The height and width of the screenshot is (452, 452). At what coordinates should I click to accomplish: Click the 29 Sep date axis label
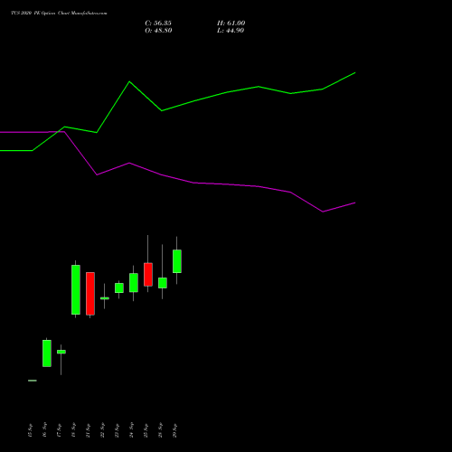pos(174,430)
